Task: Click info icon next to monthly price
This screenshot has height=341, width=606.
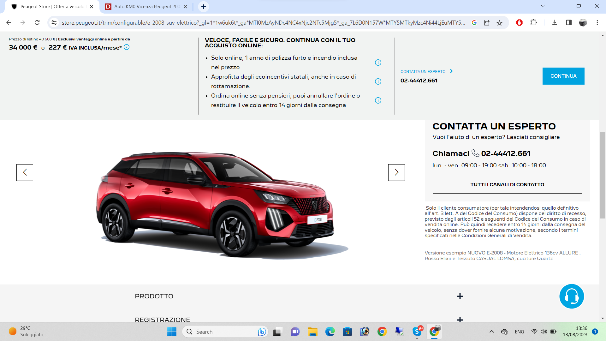Action: [127, 47]
